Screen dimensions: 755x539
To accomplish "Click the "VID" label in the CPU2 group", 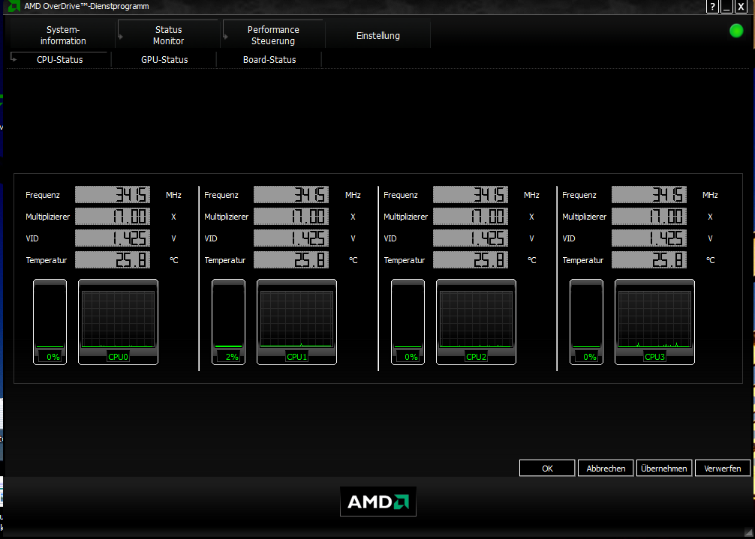I will [390, 238].
